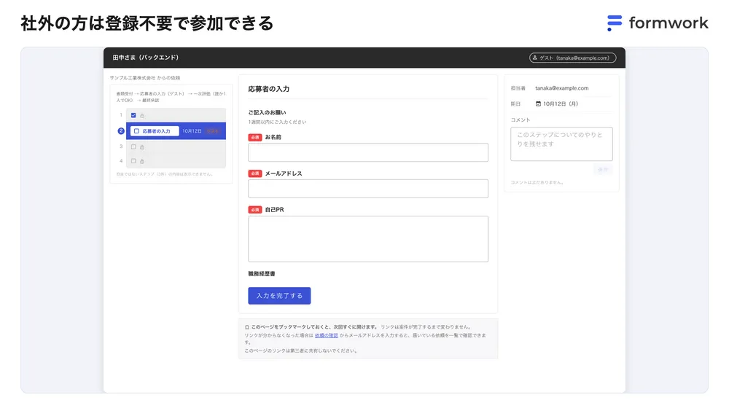Click the lock icon on step 3

click(x=142, y=147)
